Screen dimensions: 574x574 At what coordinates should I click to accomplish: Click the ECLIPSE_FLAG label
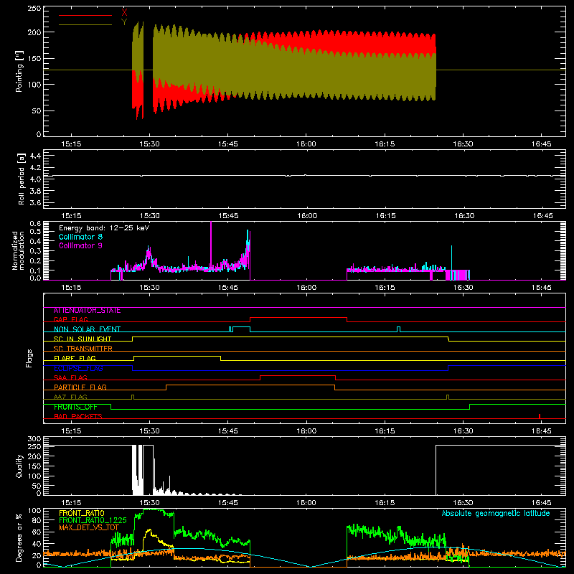78,368
